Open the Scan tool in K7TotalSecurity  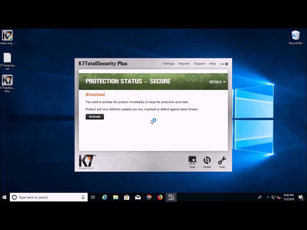(x=192, y=162)
